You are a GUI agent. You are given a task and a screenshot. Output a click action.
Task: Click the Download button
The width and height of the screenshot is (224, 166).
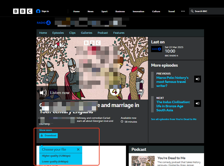[48, 135]
